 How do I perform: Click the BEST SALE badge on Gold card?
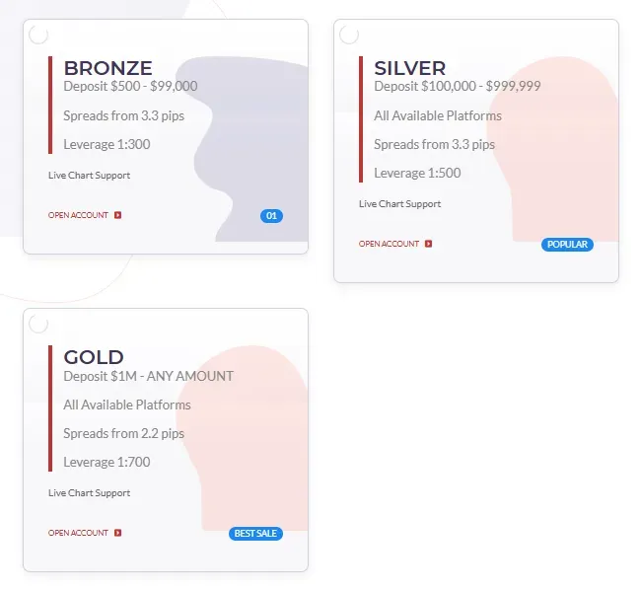(256, 534)
